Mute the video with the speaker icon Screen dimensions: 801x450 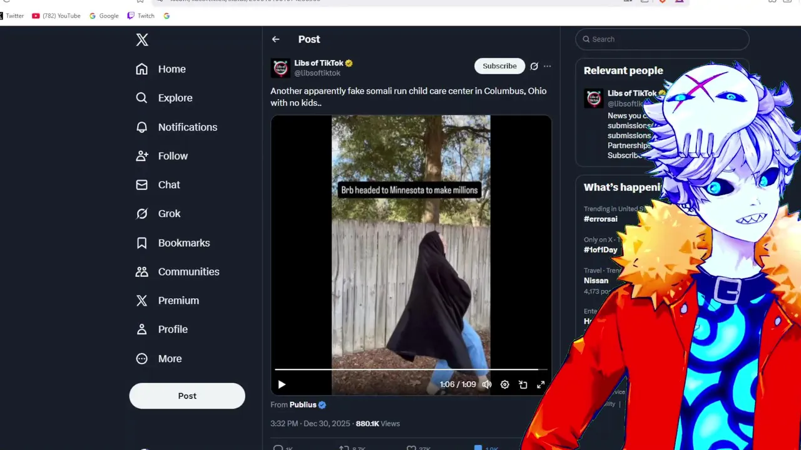click(487, 385)
